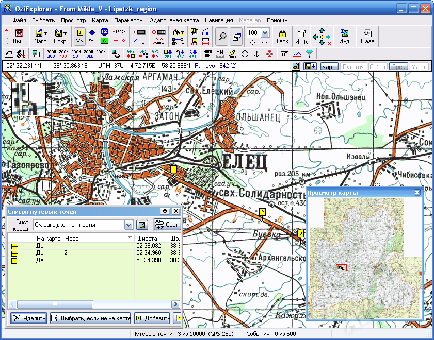This screenshot has height=340, width=434.
Task: Select the Wpt waypoint placement tool
Action: point(80,36)
